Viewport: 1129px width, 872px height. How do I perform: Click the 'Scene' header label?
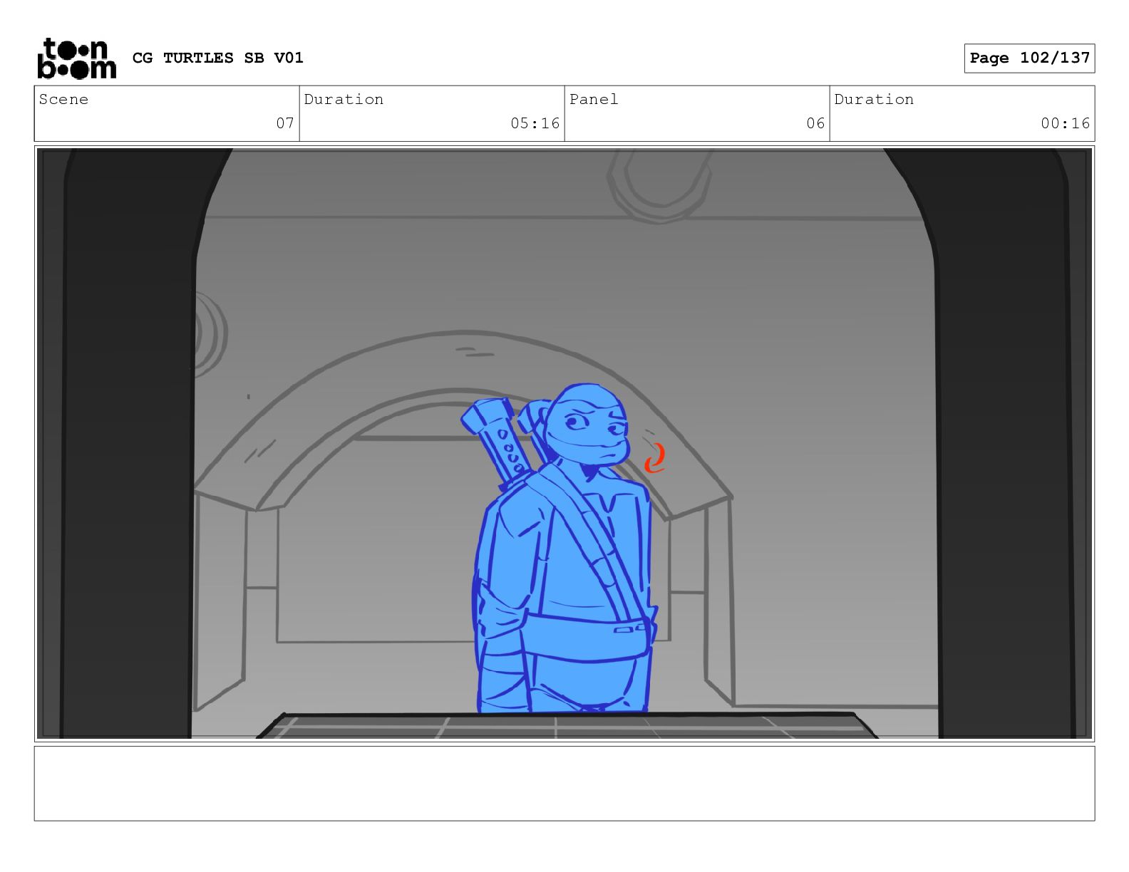(63, 99)
